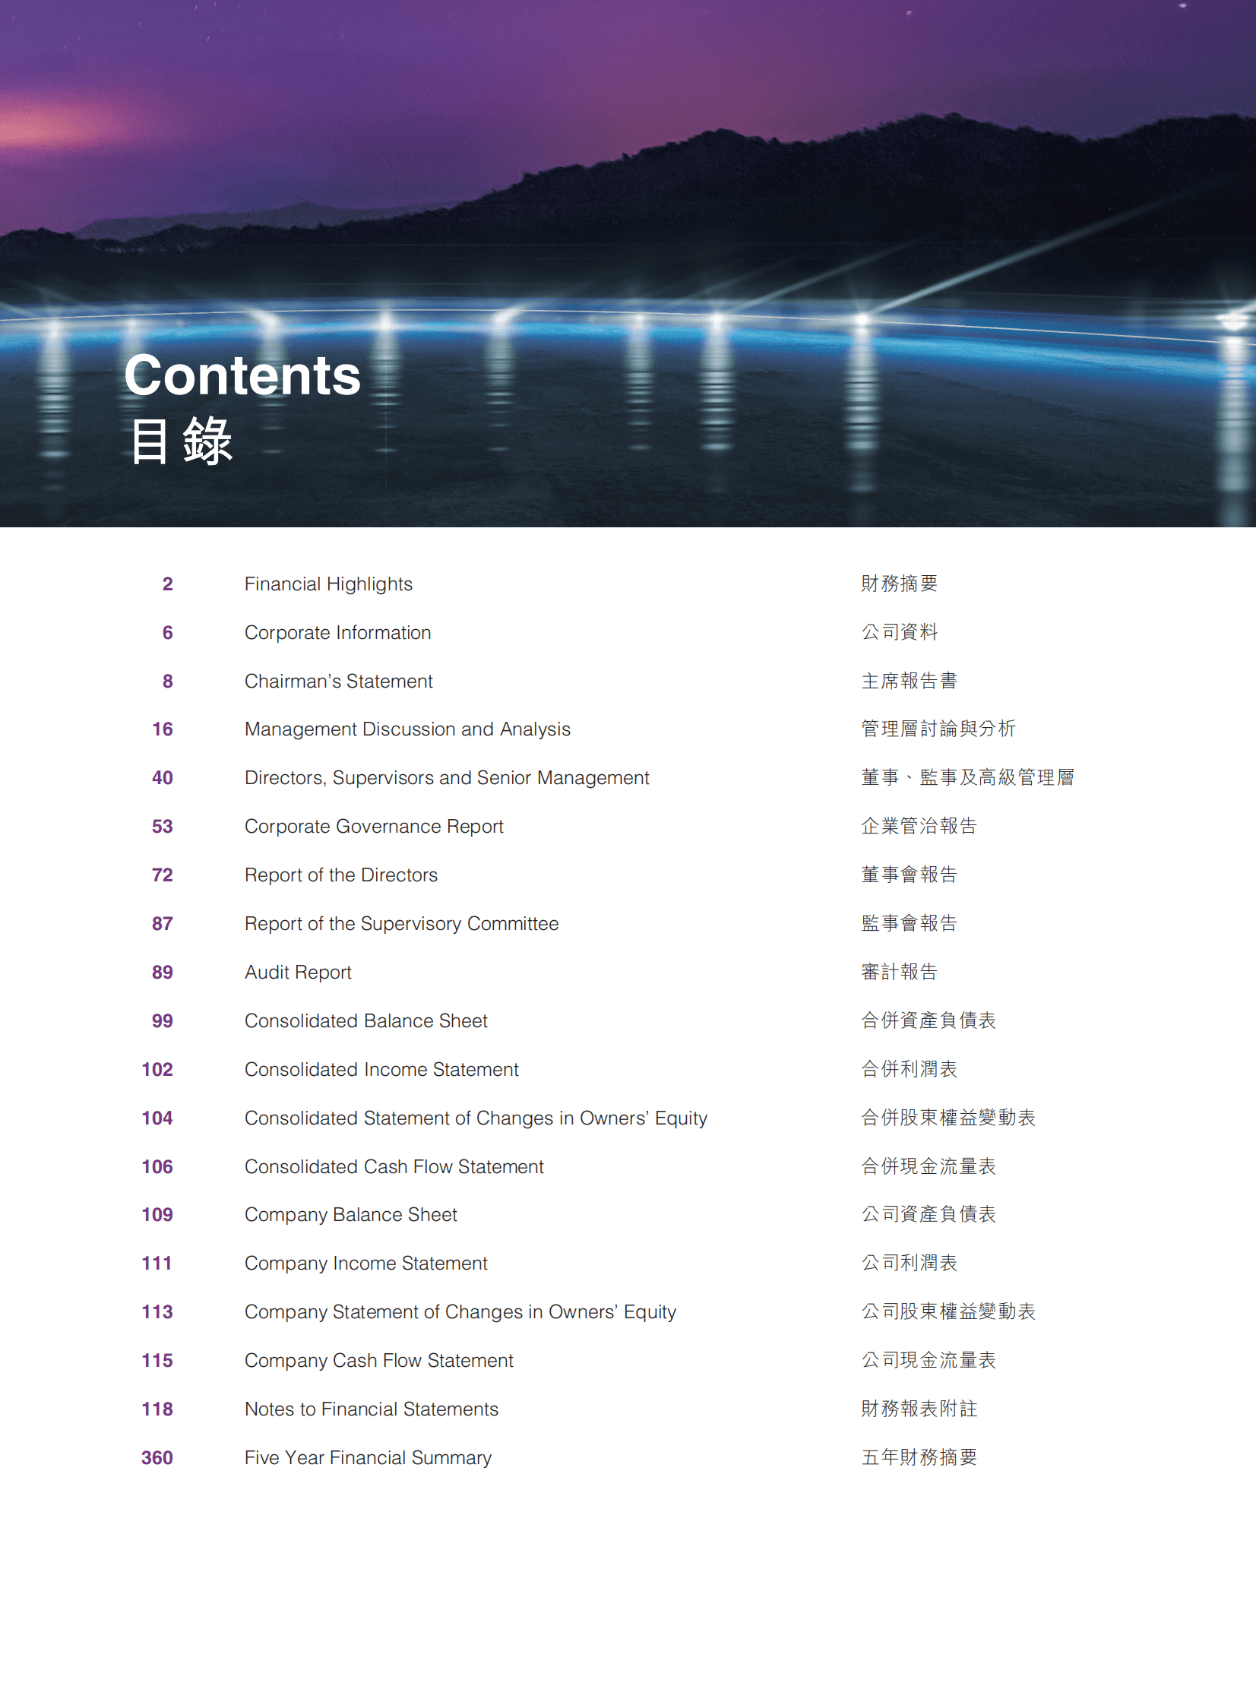The height and width of the screenshot is (1705, 1256).
Task: Open the Corporate Governance Report
Action: (x=374, y=826)
